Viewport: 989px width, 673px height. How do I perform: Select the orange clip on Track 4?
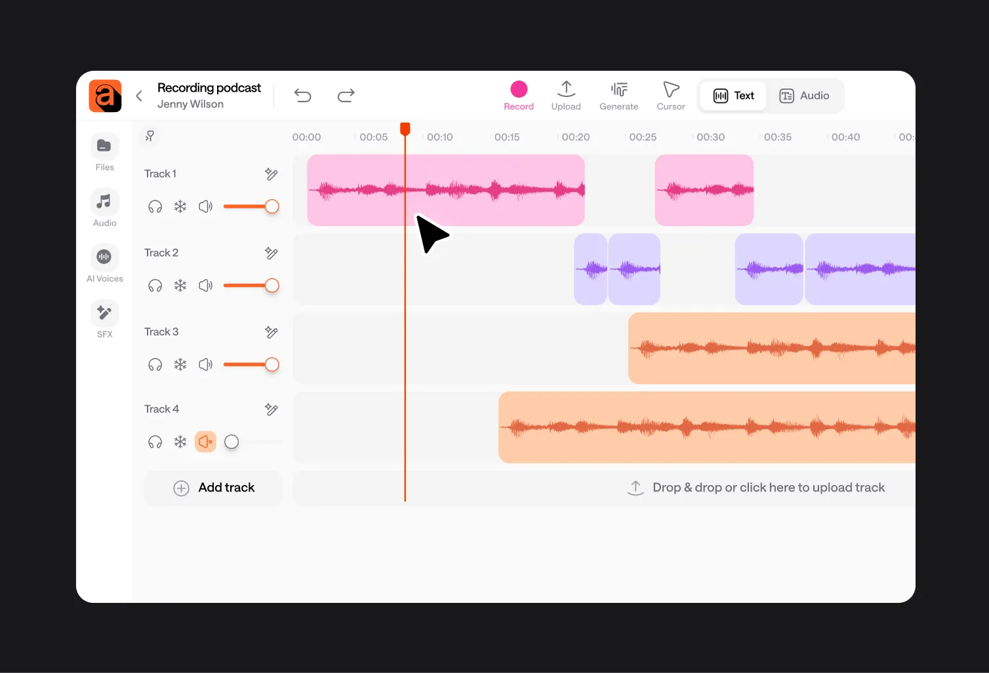pyautogui.click(x=707, y=427)
